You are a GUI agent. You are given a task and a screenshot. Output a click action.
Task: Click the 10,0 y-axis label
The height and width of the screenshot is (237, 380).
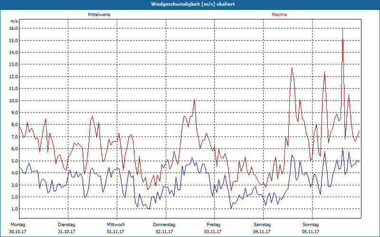(x=14, y=100)
